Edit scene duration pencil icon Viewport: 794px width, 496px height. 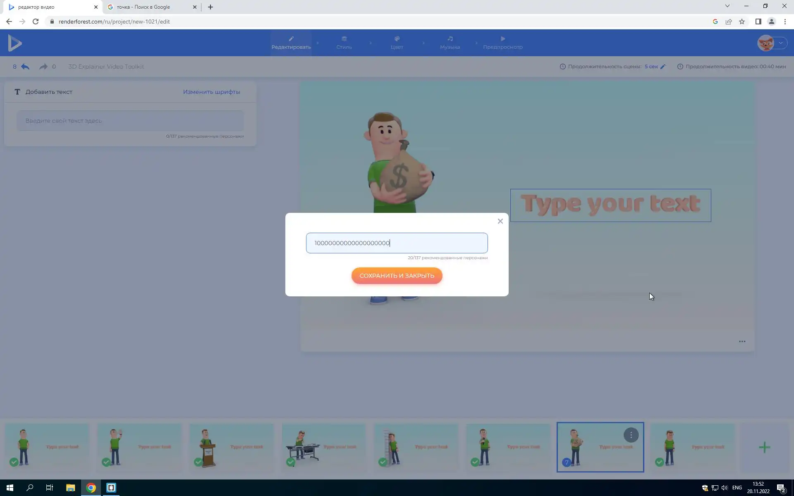(x=663, y=67)
